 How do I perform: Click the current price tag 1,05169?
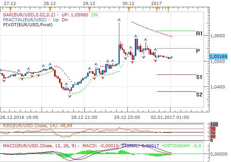pyautogui.click(x=219, y=57)
